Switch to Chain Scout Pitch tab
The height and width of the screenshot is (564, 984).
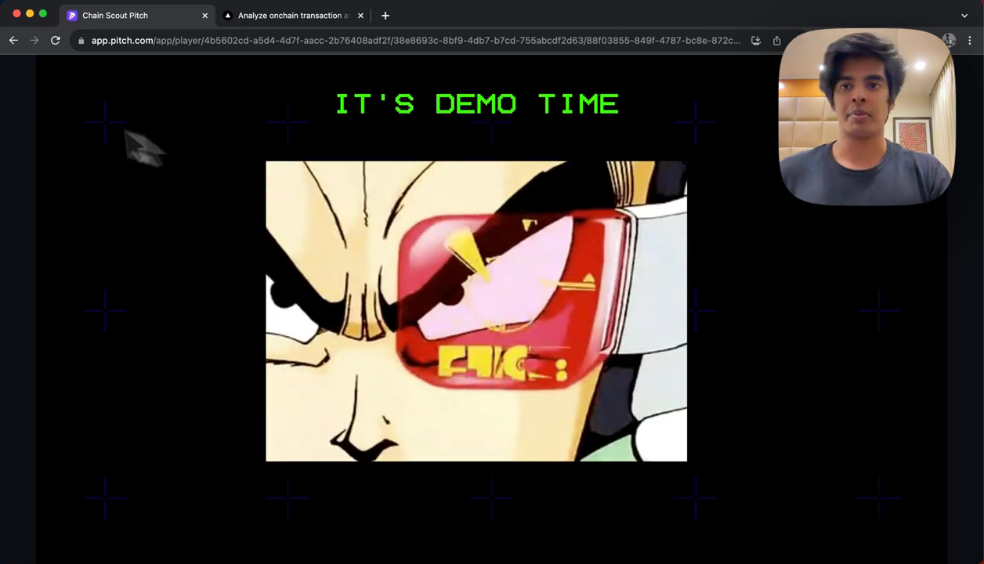coord(137,15)
